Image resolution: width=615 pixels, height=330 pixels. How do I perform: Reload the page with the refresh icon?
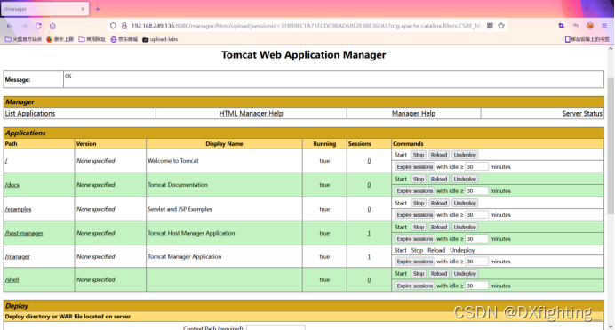[38, 26]
